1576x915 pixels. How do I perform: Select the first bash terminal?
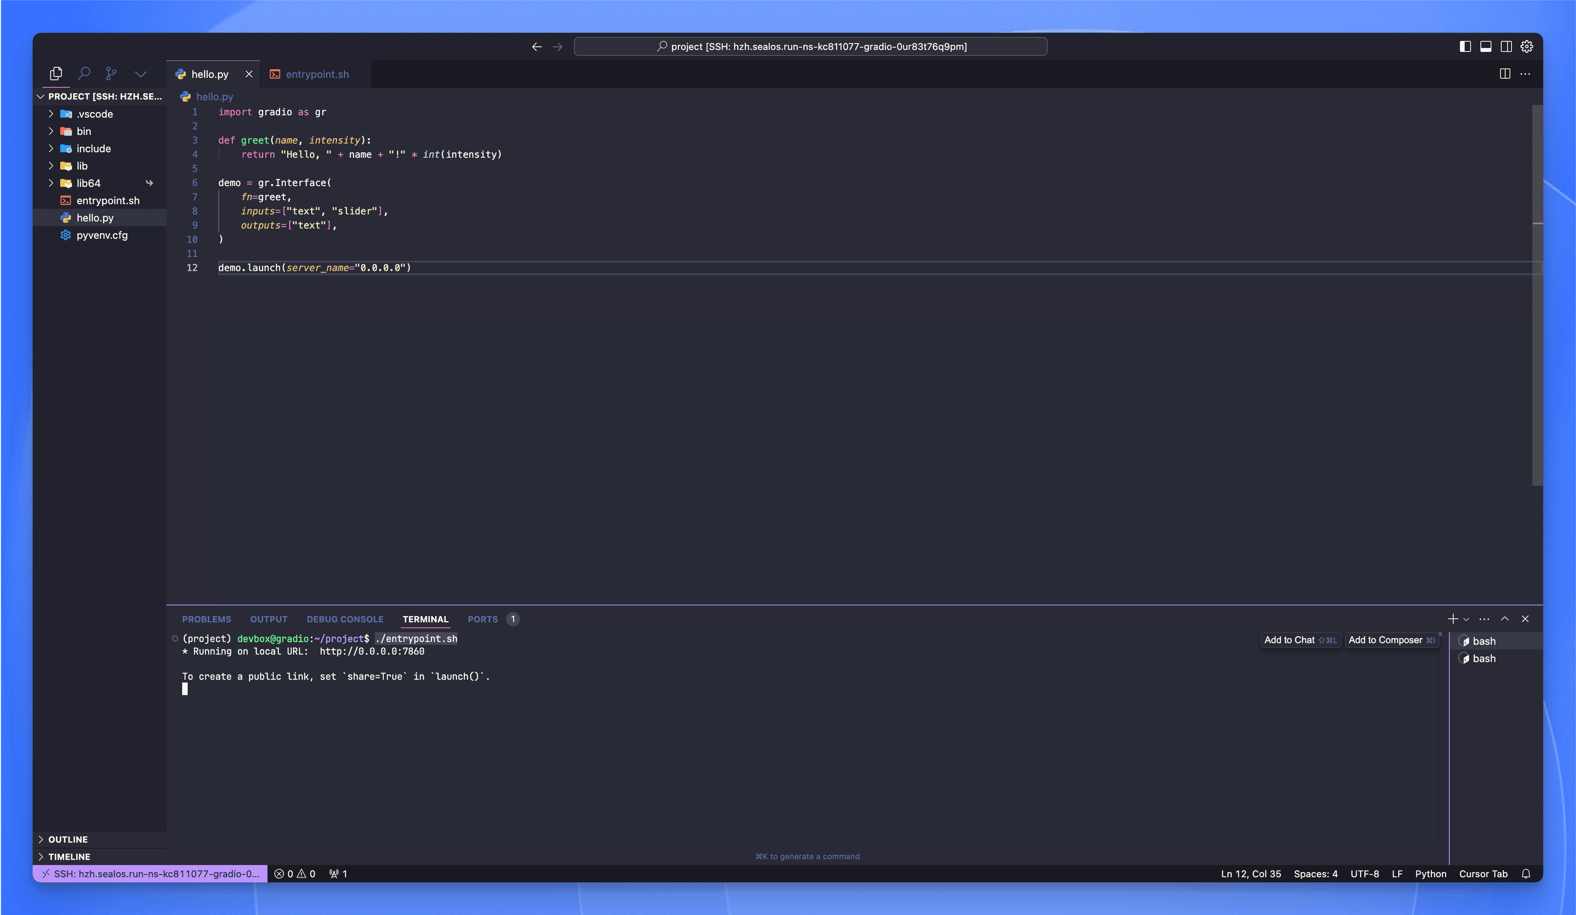pyautogui.click(x=1496, y=641)
